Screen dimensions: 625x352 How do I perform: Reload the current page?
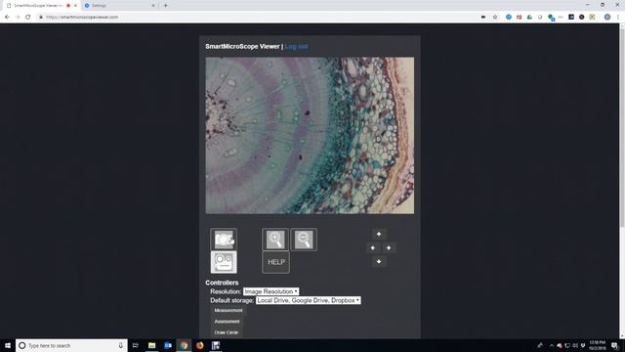[28, 18]
